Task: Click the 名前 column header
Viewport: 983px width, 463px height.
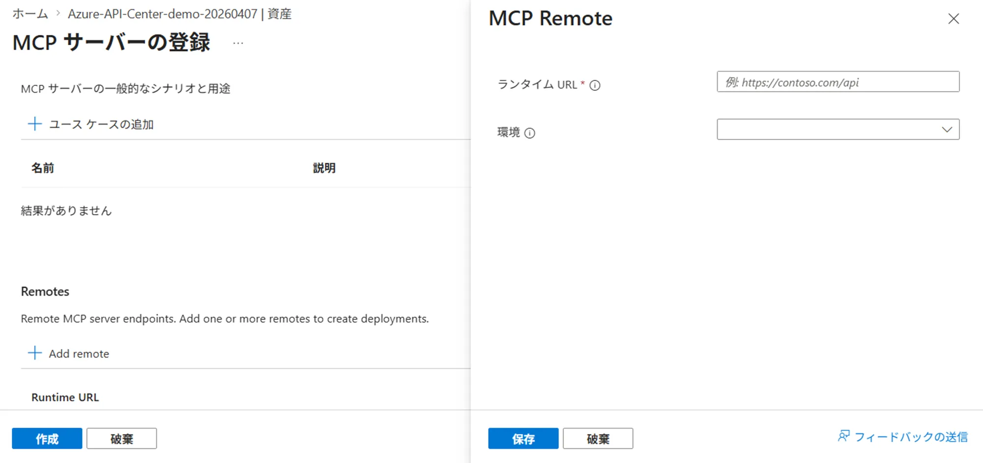Action: tap(42, 167)
